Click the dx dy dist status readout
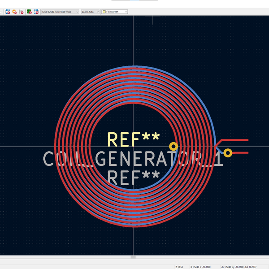Image resolution: width=269 pixels, height=269 pixels. [239, 267]
